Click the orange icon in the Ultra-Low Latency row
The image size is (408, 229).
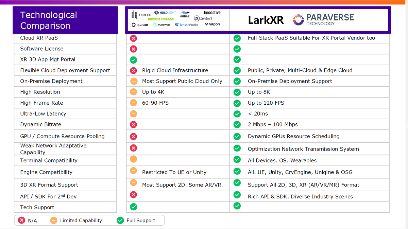click(134, 113)
